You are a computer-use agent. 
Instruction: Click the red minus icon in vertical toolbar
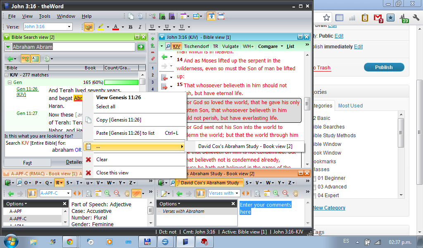[x=153, y=52]
